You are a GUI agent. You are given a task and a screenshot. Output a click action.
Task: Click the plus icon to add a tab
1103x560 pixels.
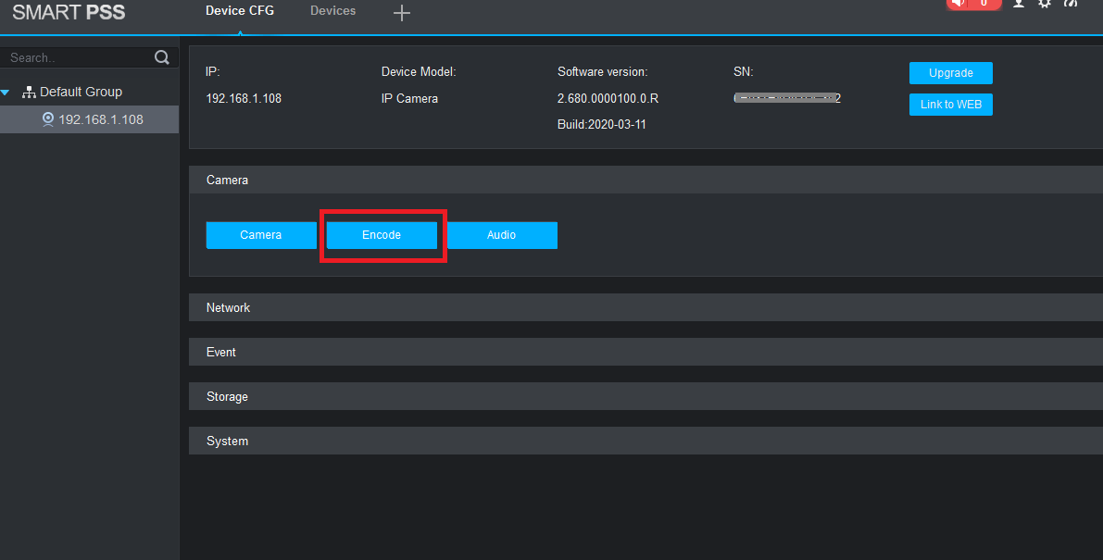[401, 13]
